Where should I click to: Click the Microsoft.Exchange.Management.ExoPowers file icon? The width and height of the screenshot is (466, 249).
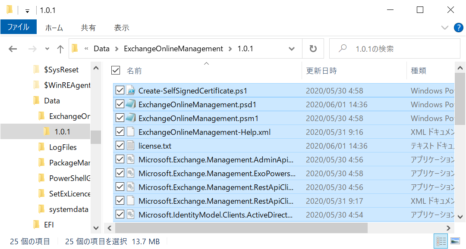point(131,173)
